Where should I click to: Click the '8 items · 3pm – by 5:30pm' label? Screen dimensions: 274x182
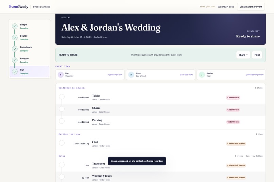point(249,156)
